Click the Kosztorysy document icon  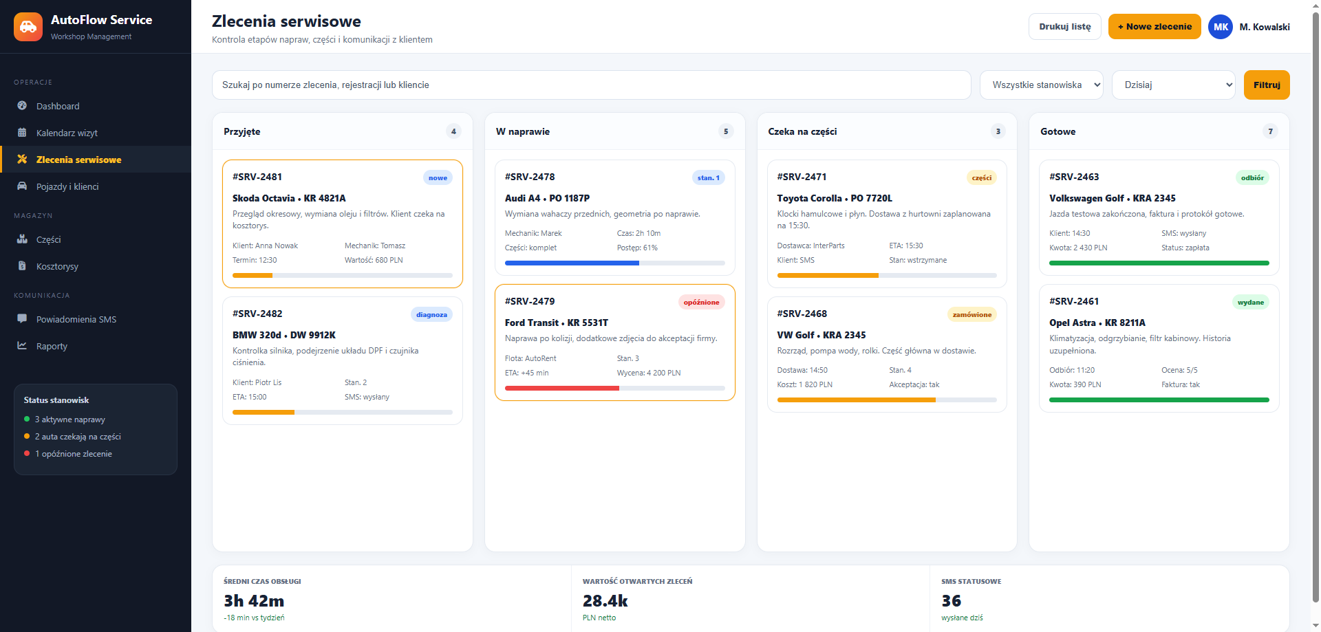[22, 266]
